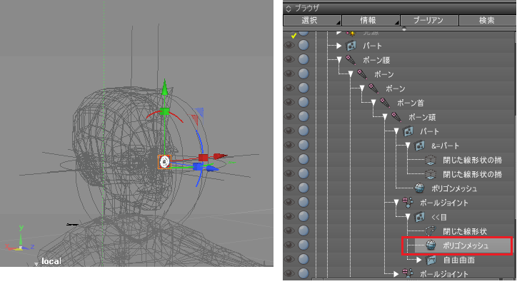The height and width of the screenshot is (284, 522).
Task: Click the red X-axis arrow of the manipulator
Action: pyautogui.click(x=221, y=156)
